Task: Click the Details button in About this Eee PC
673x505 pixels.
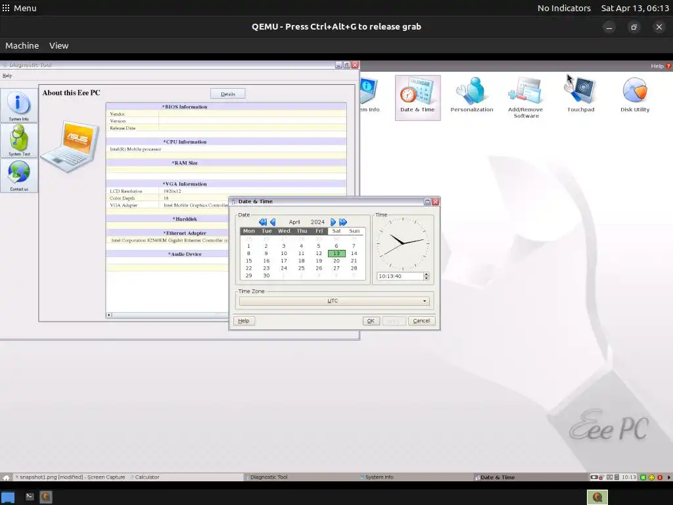Action: coord(228,94)
